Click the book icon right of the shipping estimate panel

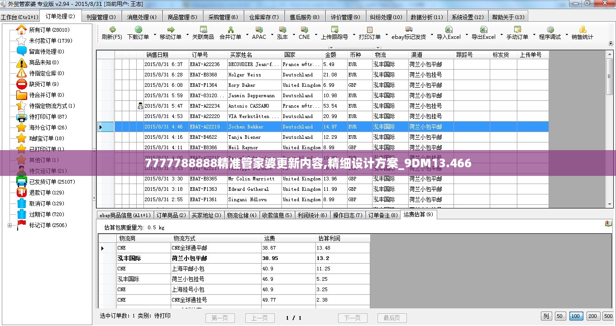pos(608,224)
